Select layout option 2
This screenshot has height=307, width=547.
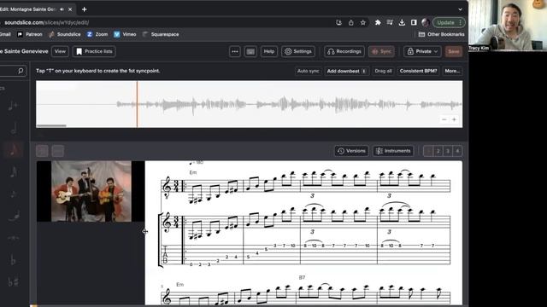click(x=438, y=151)
